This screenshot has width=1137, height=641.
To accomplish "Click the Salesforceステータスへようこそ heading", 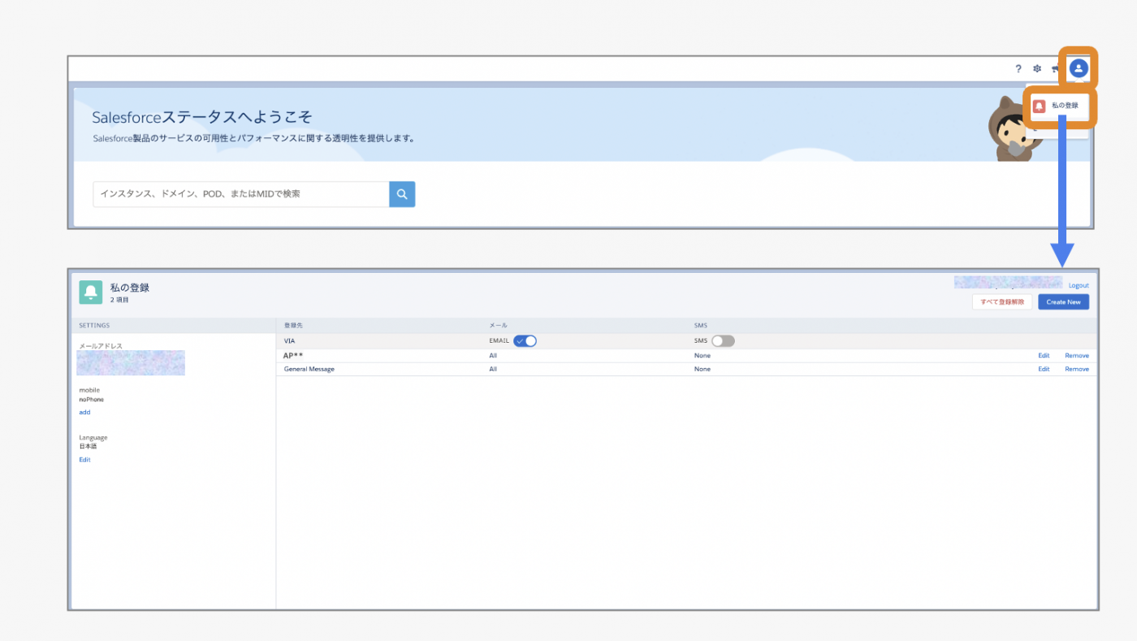I will coord(202,117).
